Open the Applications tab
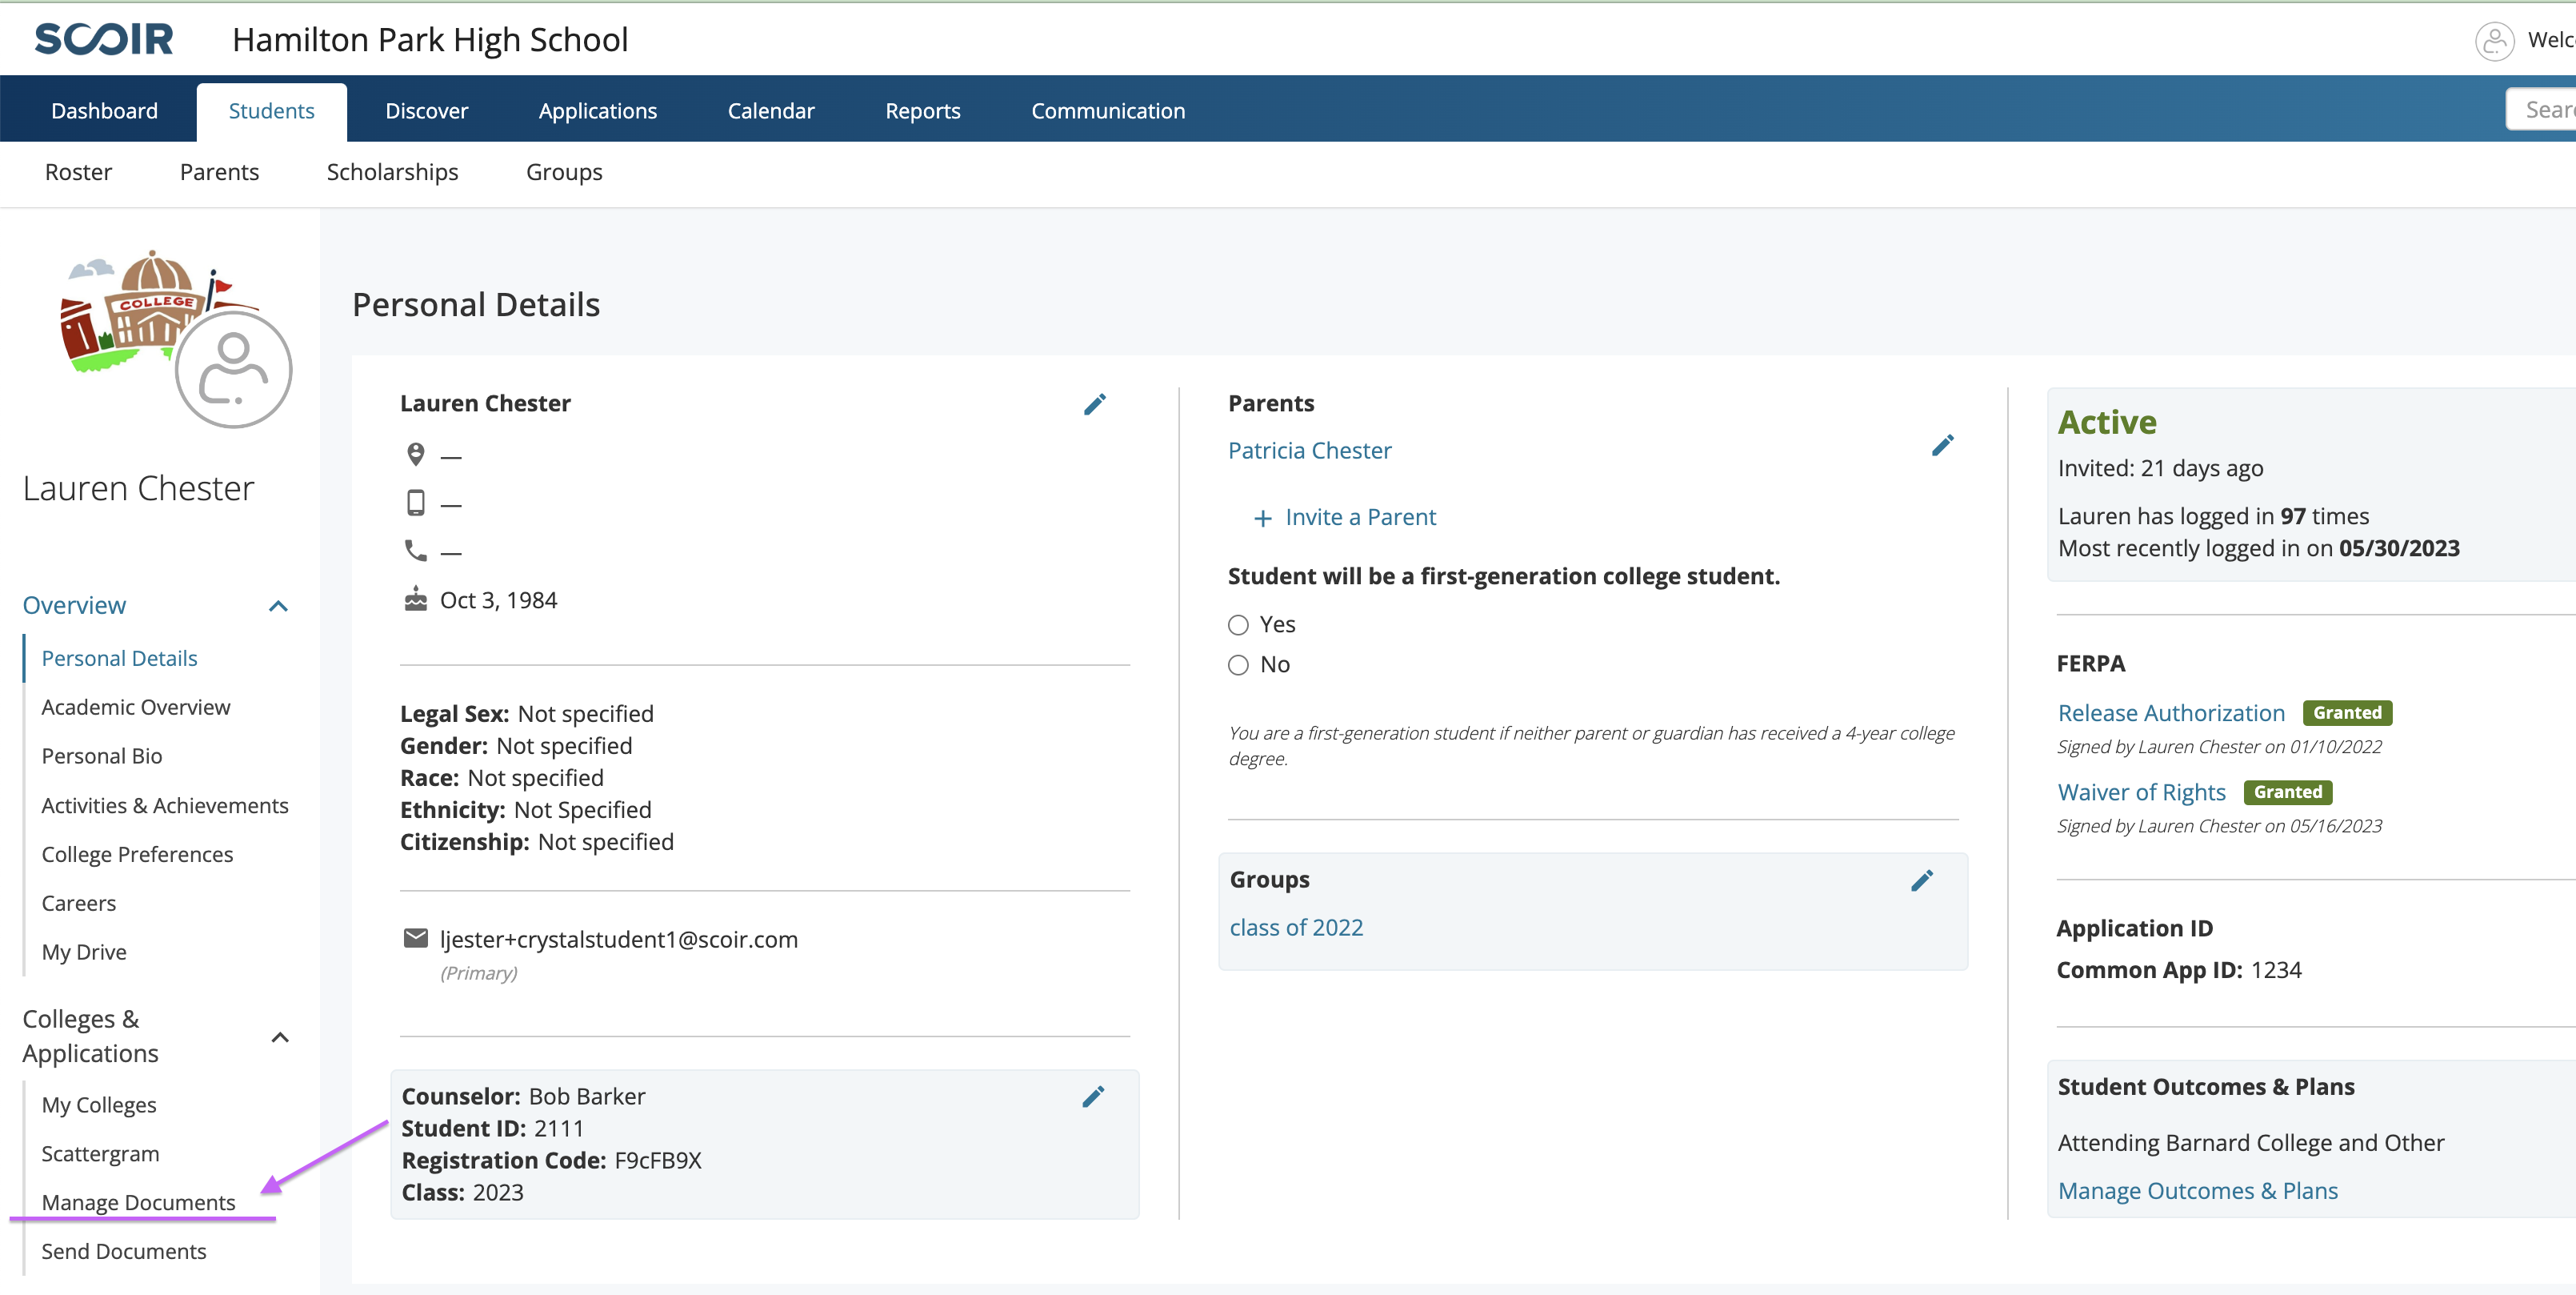The height and width of the screenshot is (1295, 2576). click(x=597, y=111)
